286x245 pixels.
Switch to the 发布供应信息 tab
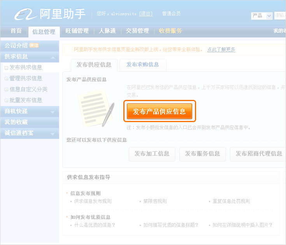pyautogui.click(x=94, y=65)
